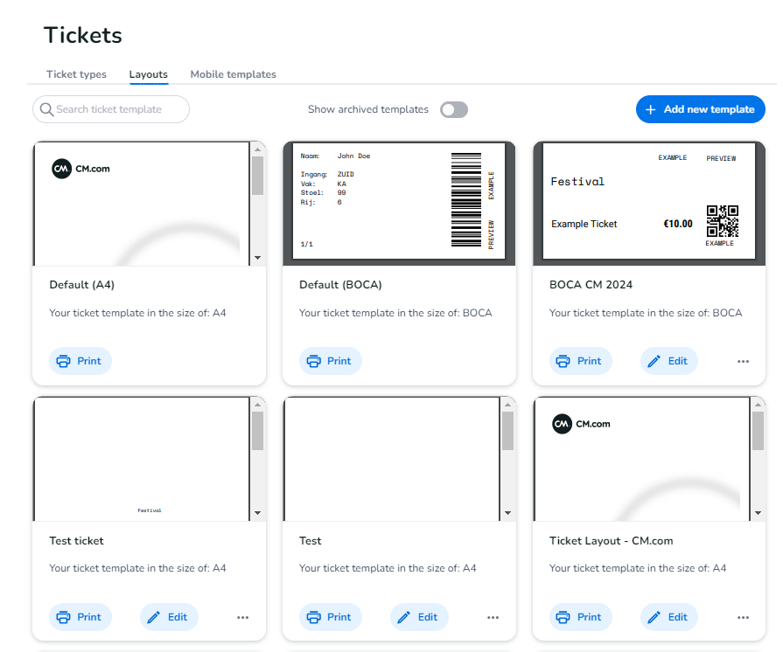Open the Mobile templates tab
This screenshot has height=652, width=783.
coord(233,74)
